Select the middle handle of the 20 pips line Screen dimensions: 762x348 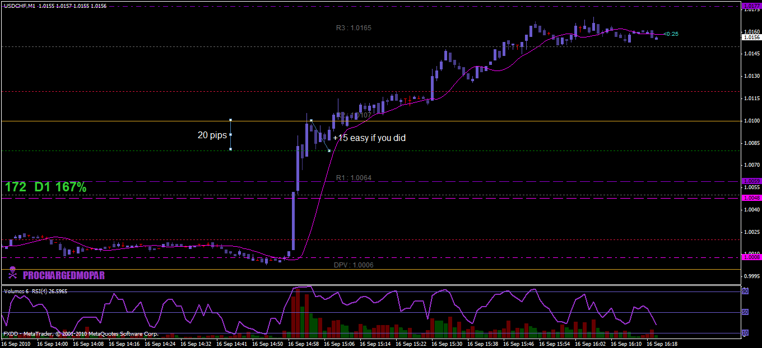230,134
